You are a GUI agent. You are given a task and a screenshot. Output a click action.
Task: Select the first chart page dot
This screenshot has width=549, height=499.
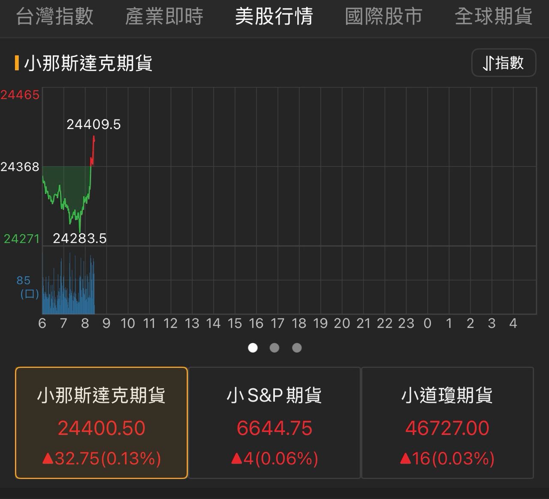253,348
